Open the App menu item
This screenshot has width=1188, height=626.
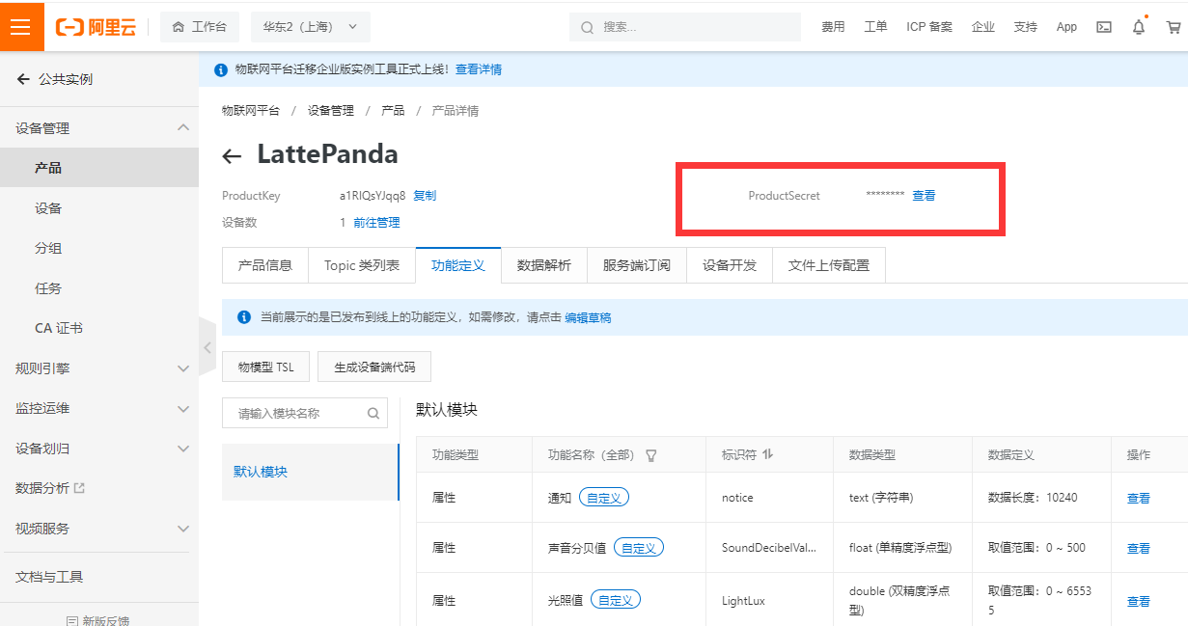point(1066,27)
